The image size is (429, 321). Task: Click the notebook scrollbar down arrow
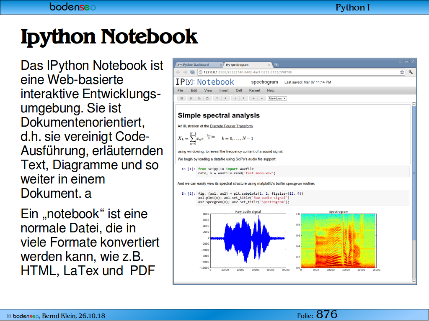pos(414,280)
